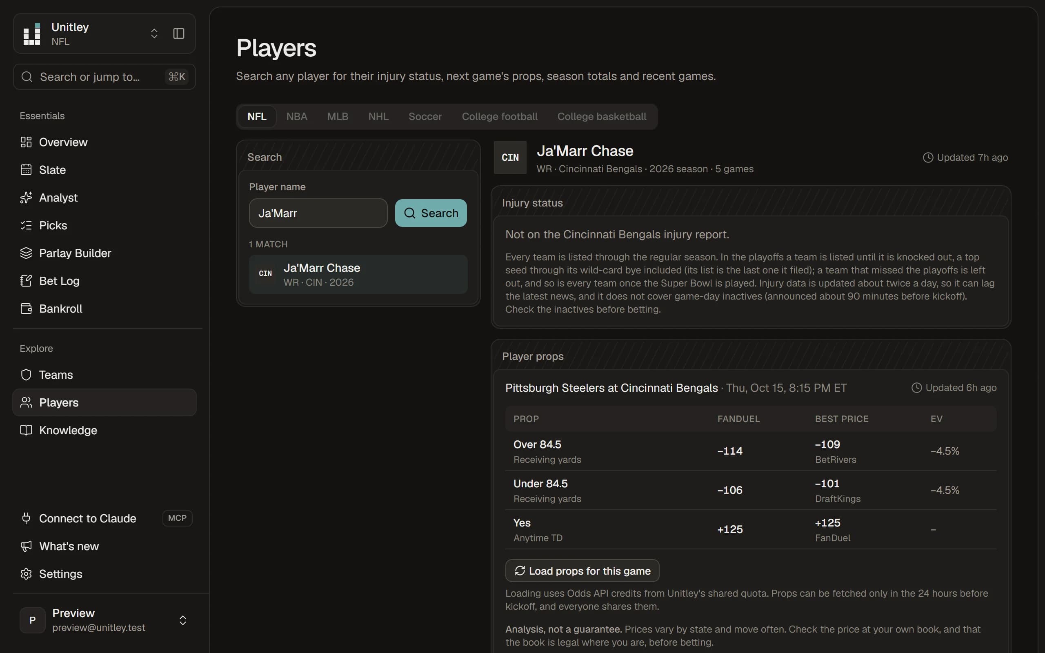Click the clock icon next to Updated 6h ago

click(x=916, y=388)
